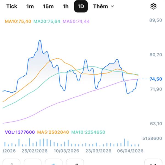Select the 15m timeframe tab
The image size is (165, 165).
point(48,6)
